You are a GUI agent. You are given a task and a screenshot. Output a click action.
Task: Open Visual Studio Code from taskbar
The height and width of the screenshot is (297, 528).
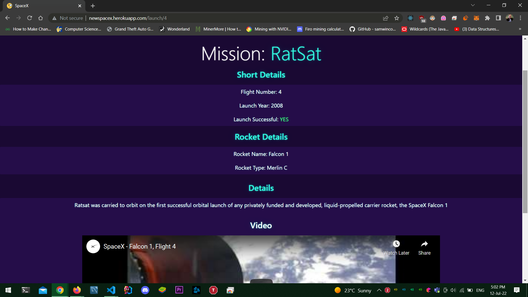111,290
